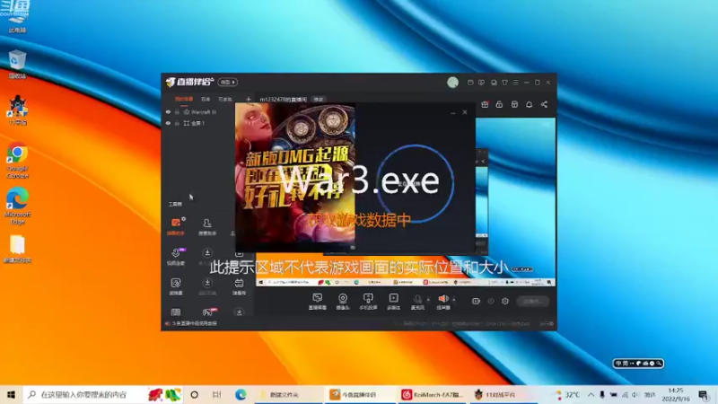The image size is (718, 404).
Task: Open the 此电脑 desktop icon
Action: [x=16, y=17]
